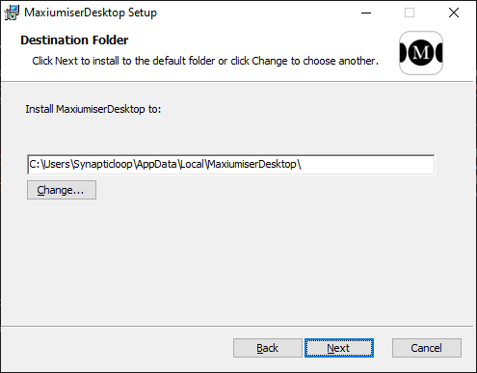
Task: Click the 'Click Next to install' instruction text
Action: (x=205, y=61)
